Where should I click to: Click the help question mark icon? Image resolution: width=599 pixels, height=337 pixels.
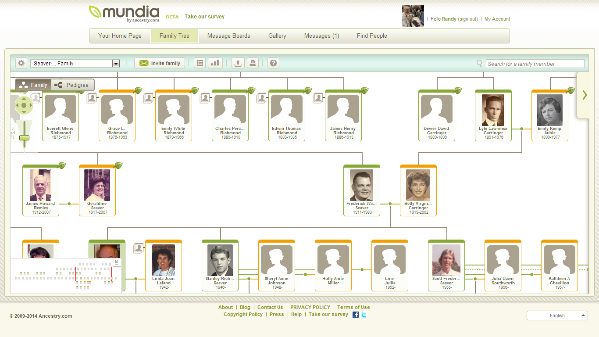coord(273,63)
